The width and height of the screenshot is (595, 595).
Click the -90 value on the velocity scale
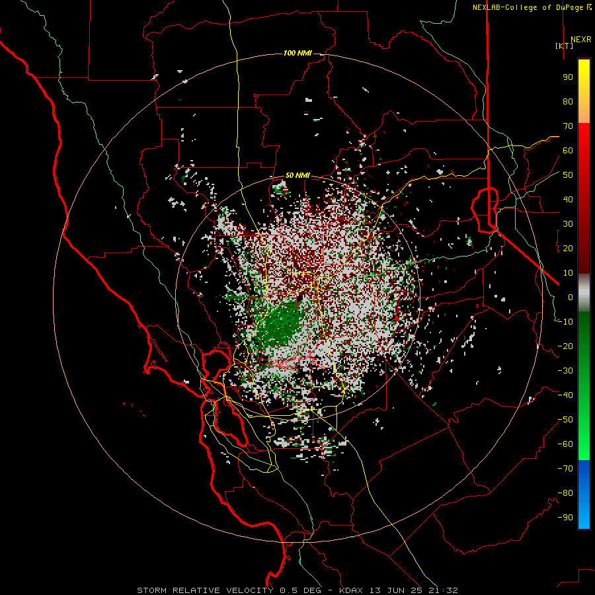[x=565, y=518]
